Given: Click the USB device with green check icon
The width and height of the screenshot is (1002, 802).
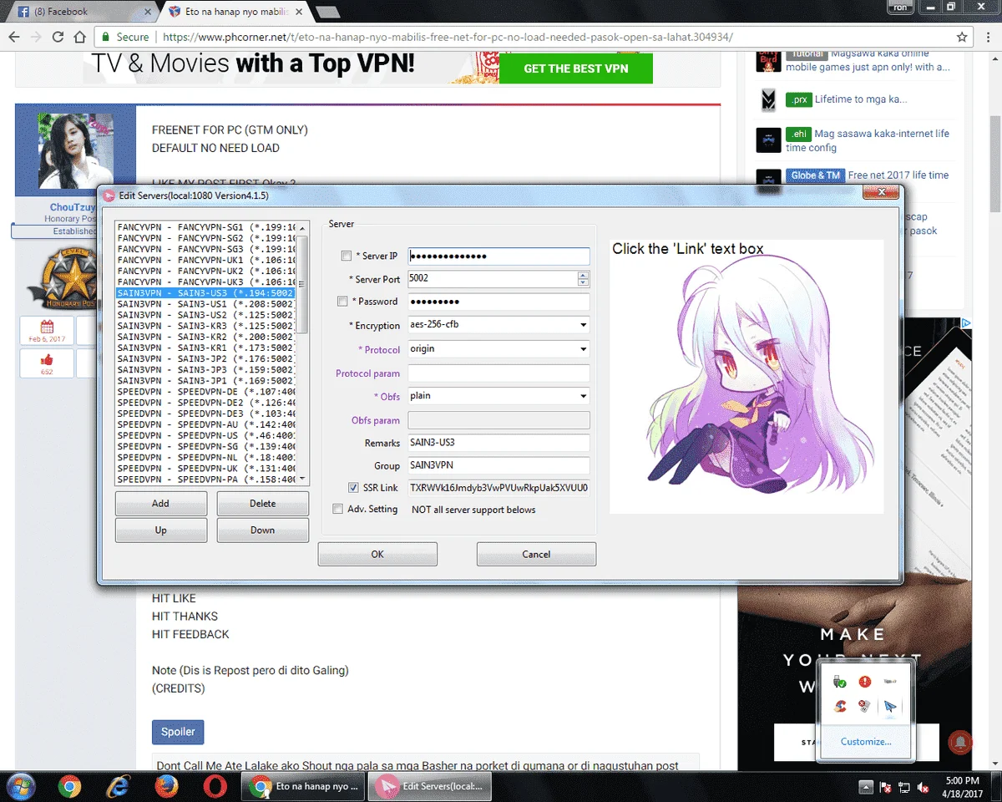Looking at the screenshot, I should [840, 682].
